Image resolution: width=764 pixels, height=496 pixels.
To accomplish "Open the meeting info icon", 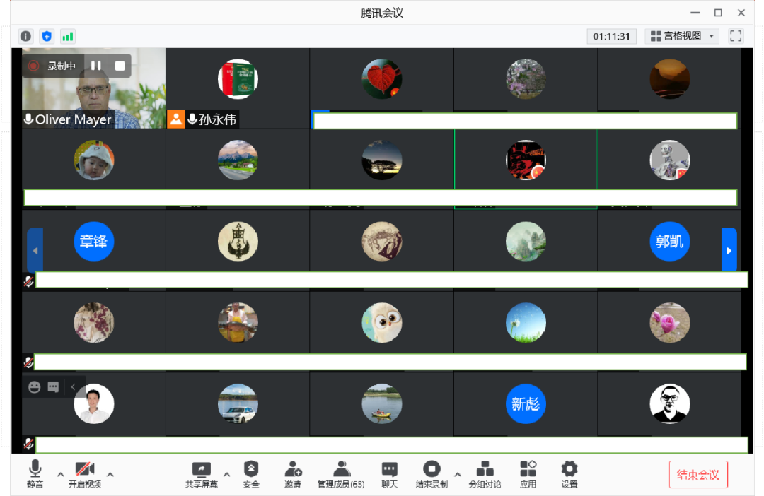I will (x=26, y=36).
